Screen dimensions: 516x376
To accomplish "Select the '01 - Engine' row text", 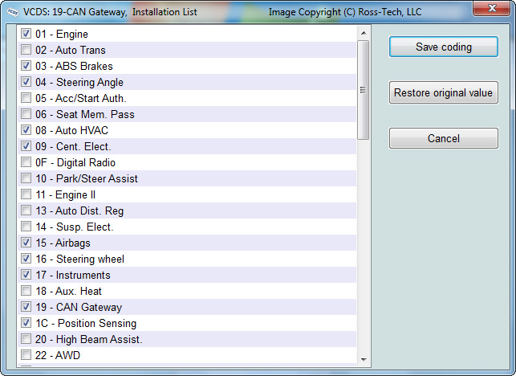I will point(62,34).
